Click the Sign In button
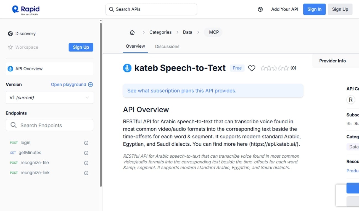The image size is (359, 211). pos(314,9)
